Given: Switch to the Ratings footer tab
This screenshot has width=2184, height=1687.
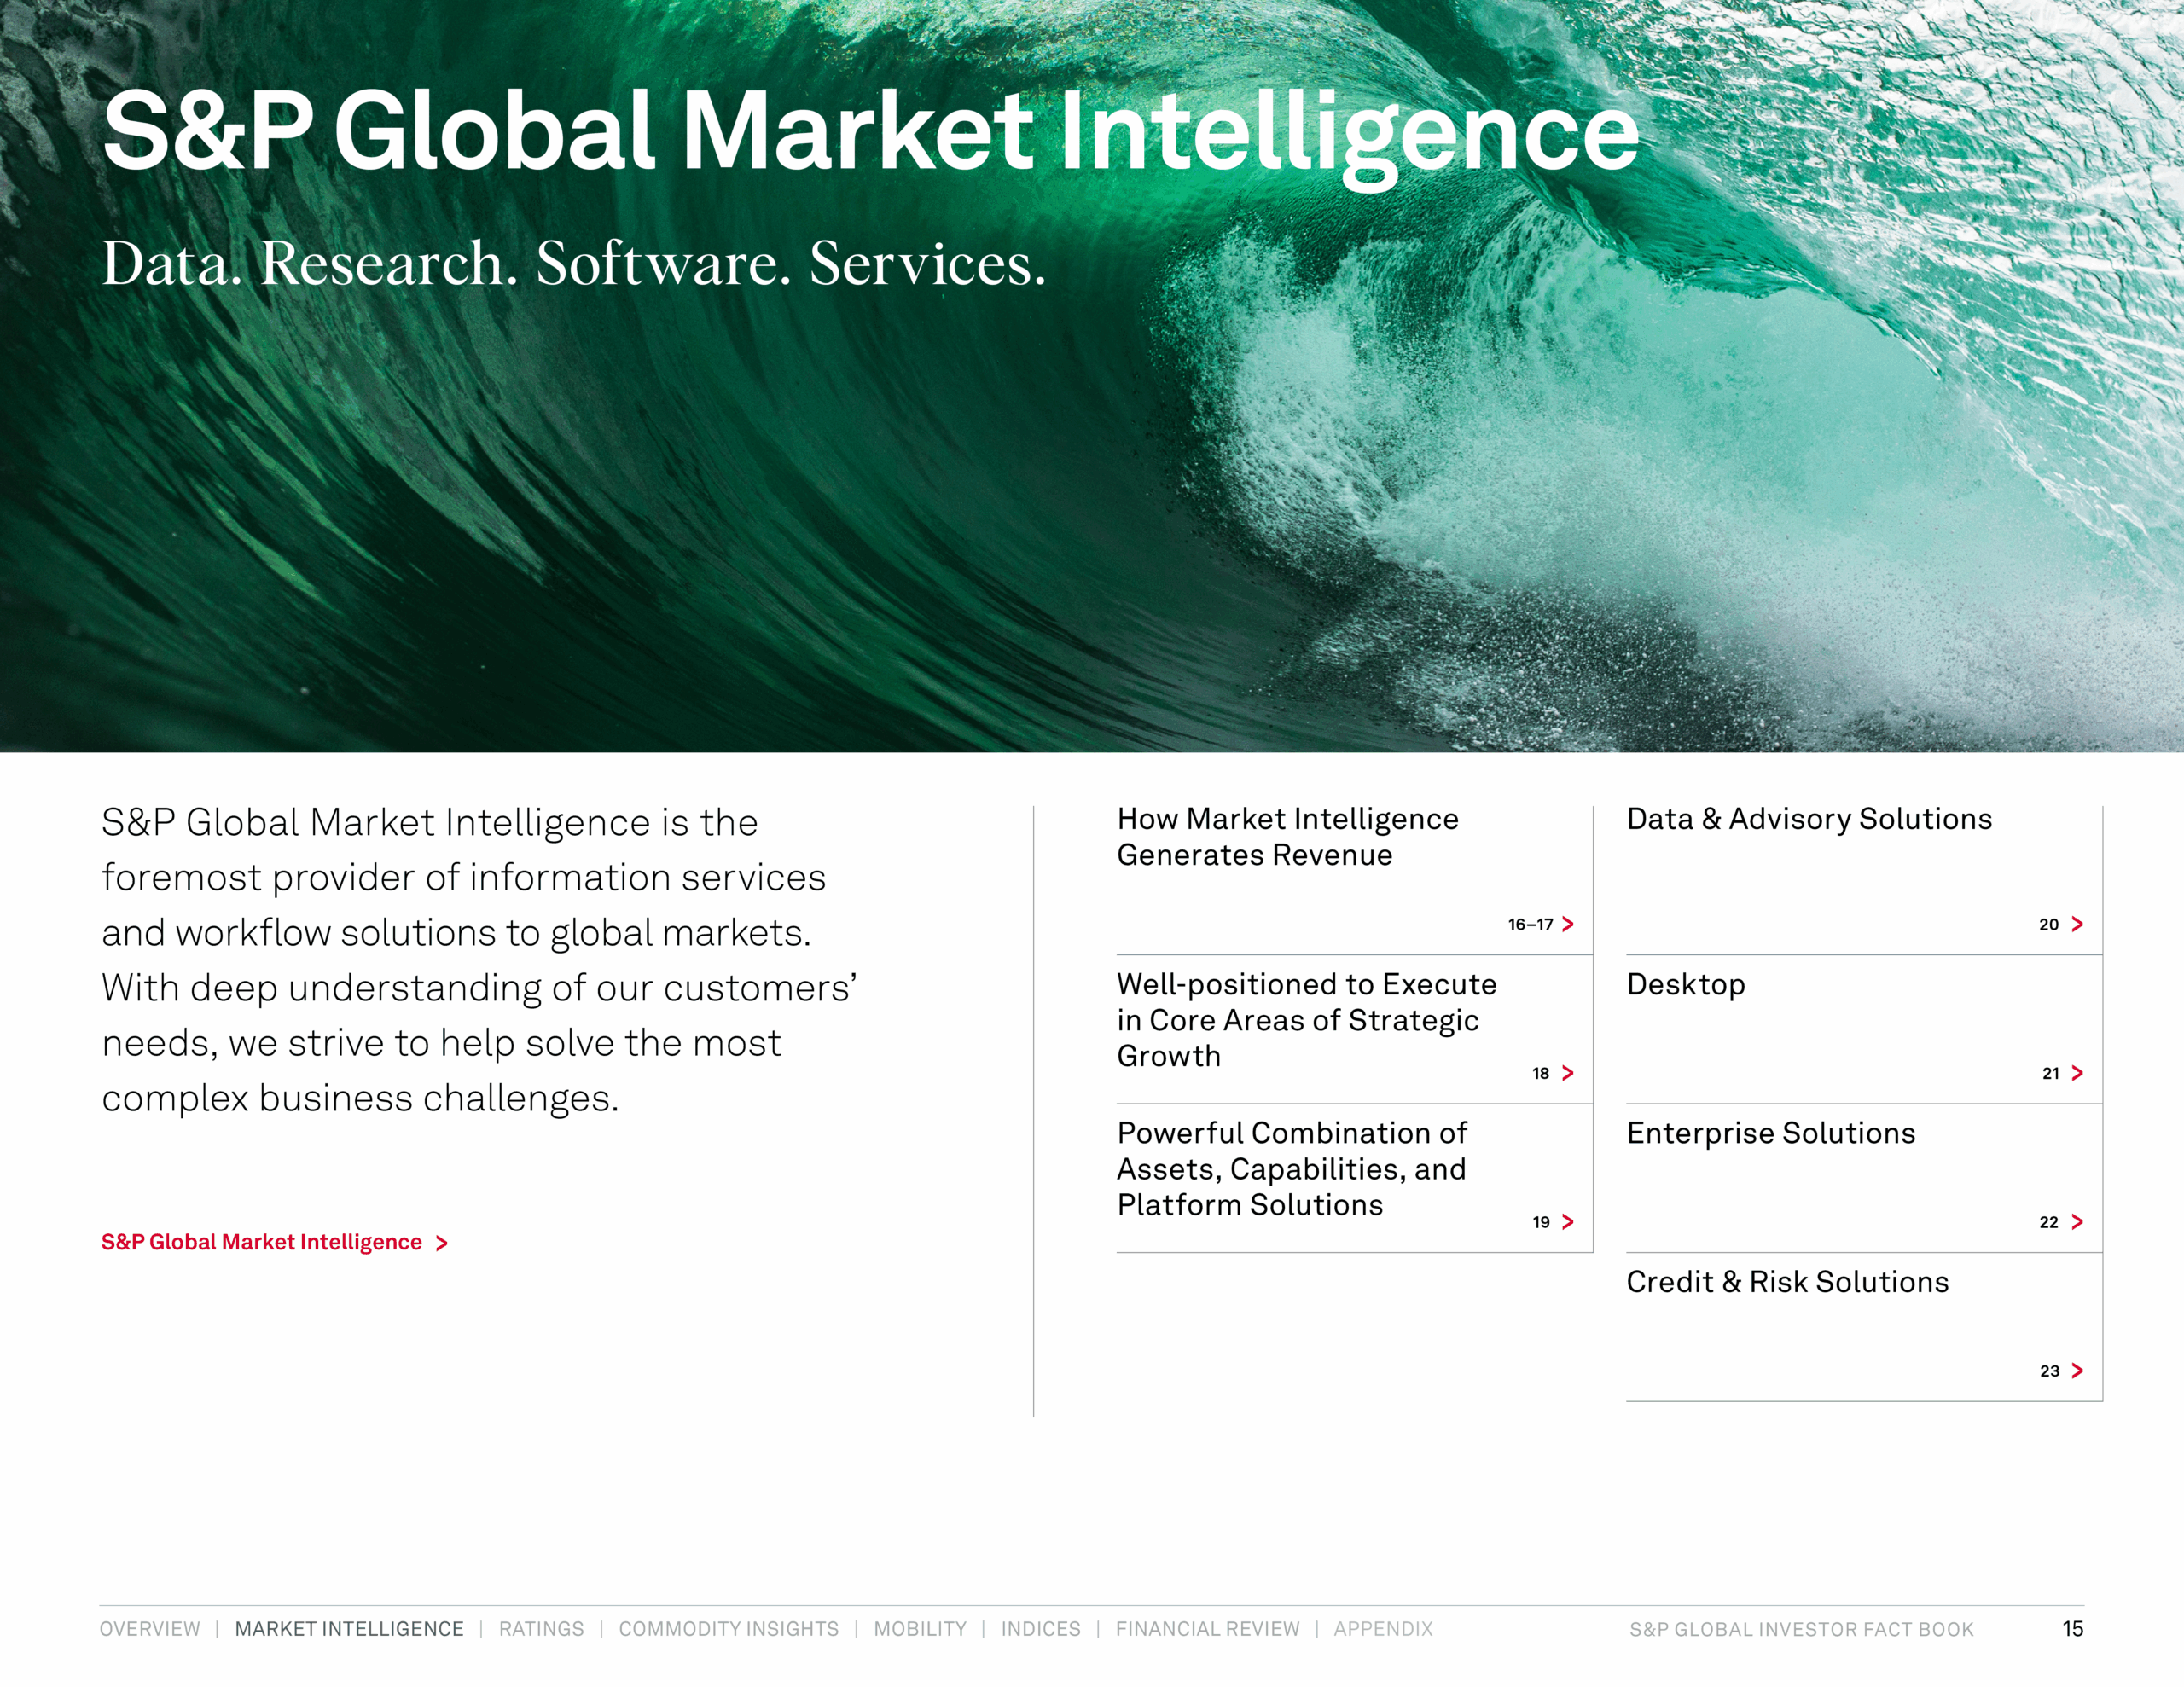Looking at the screenshot, I should point(541,1629).
